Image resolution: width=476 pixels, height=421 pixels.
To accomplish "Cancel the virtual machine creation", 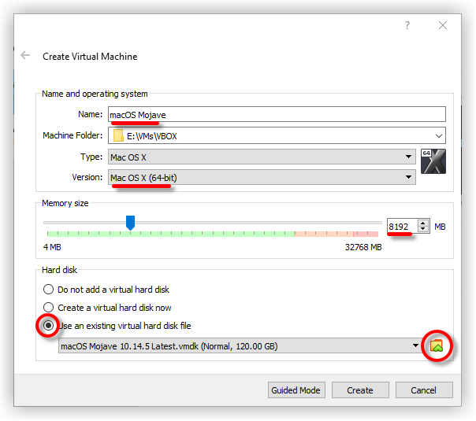I will click(x=423, y=390).
